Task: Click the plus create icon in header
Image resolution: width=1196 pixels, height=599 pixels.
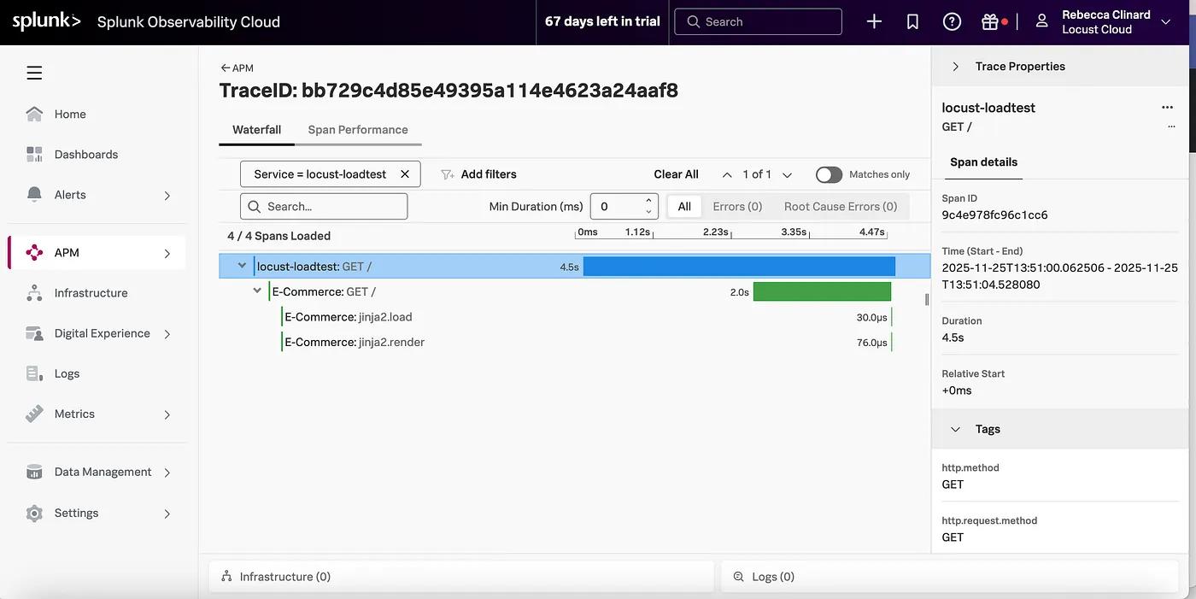Action: (x=874, y=21)
